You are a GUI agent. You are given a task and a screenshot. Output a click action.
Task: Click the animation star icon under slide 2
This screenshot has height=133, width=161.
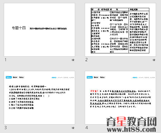click(x=154, y=60)
